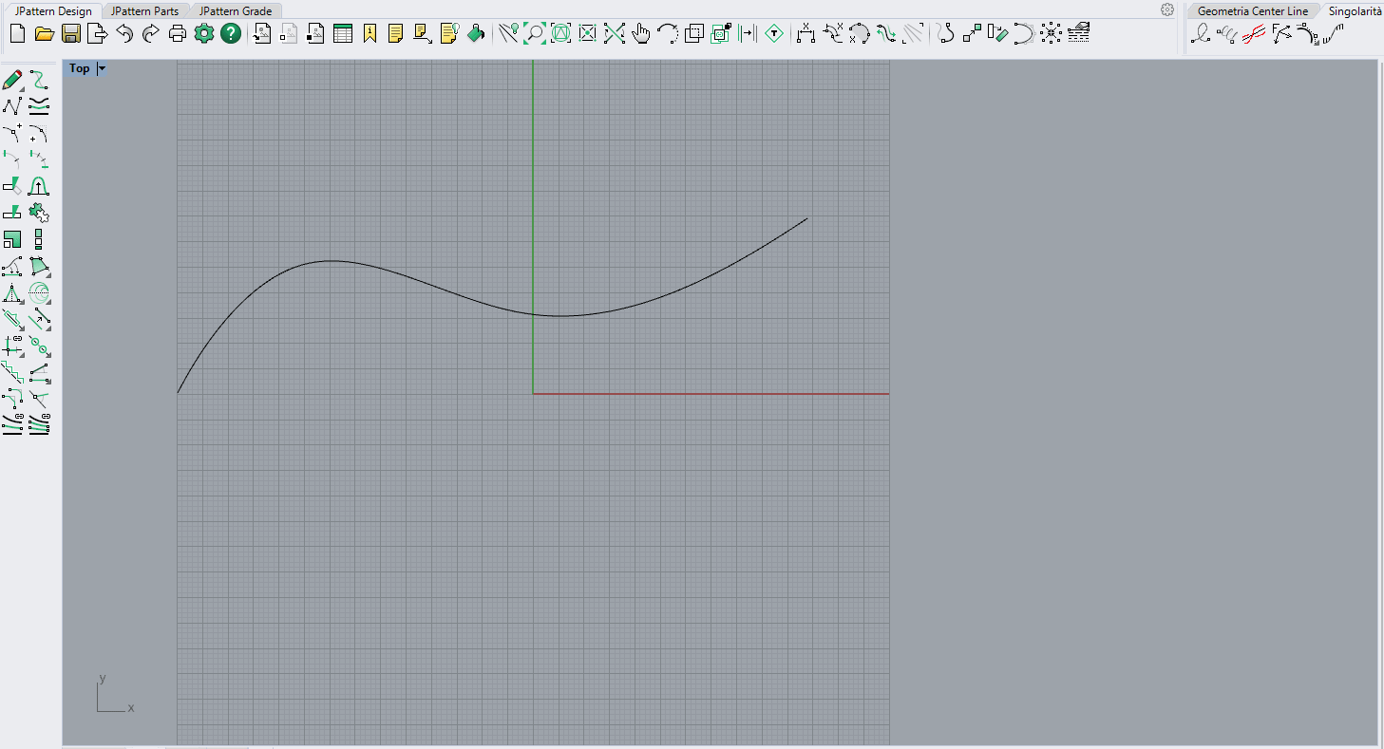
Task: Click the Undo arrow icon
Action: point(123,34)
